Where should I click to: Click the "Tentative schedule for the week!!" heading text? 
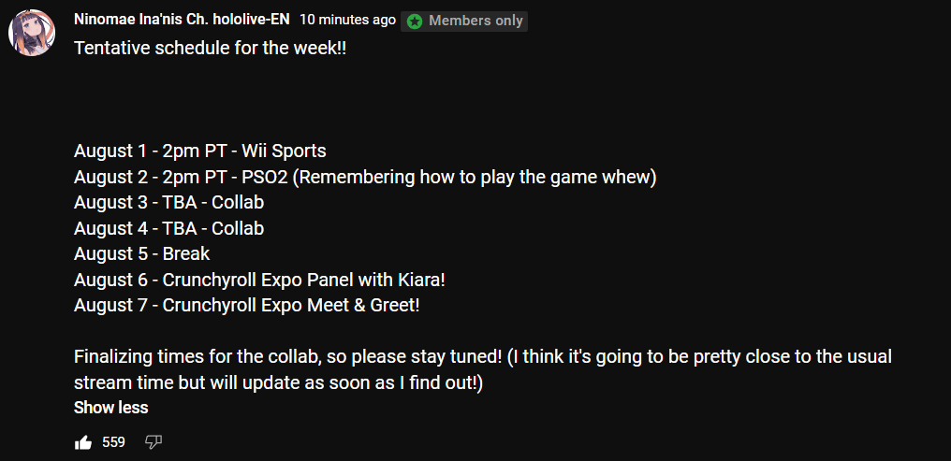[210, 48]
